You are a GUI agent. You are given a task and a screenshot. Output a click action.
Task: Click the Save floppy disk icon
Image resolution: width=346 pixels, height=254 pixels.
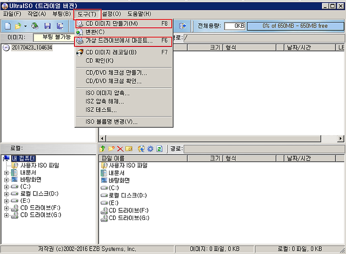48,26
